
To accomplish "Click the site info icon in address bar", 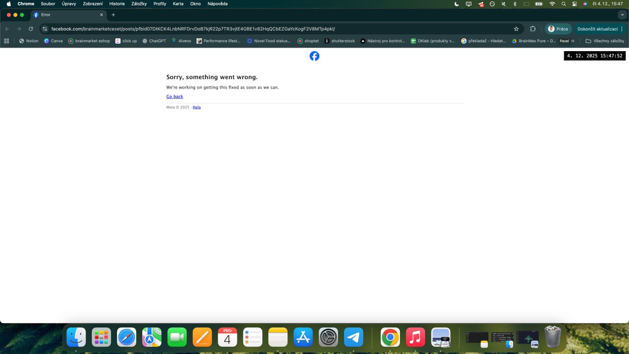I will pyautogui.click(x=45, y=29).
